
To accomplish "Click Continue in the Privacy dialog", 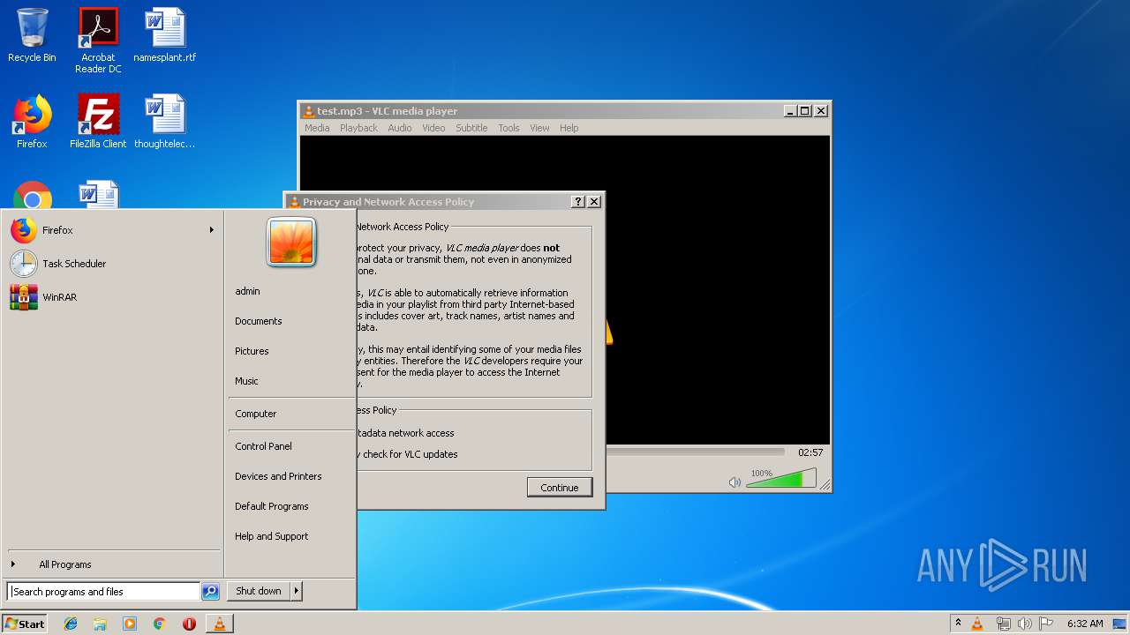I will (x=560, y=488).
